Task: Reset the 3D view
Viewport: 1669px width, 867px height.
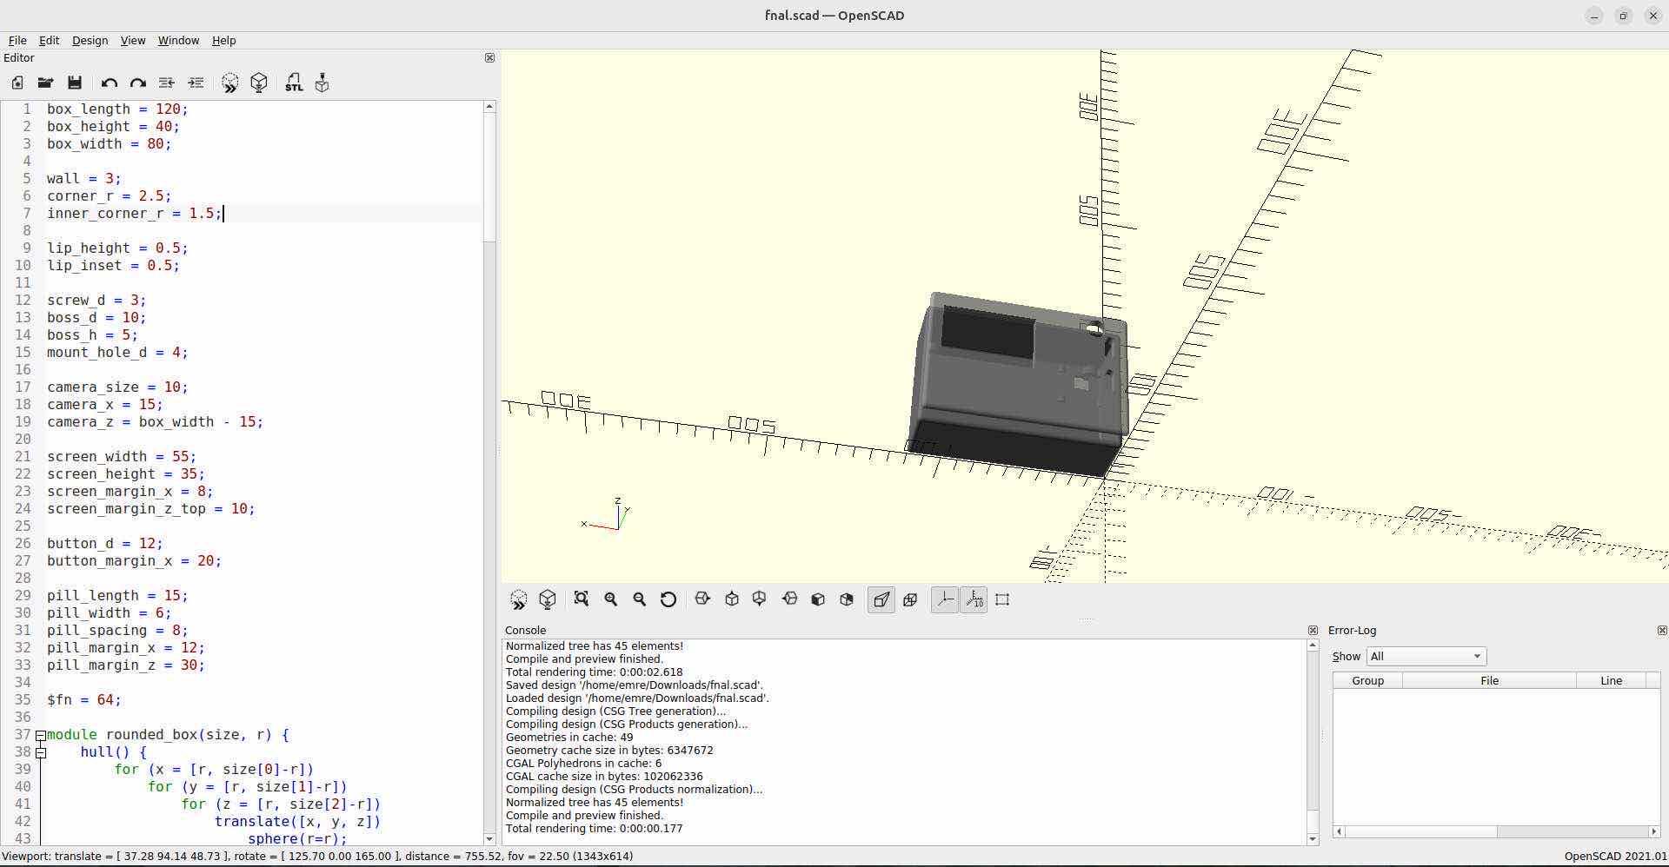Action: coord(668,599)
